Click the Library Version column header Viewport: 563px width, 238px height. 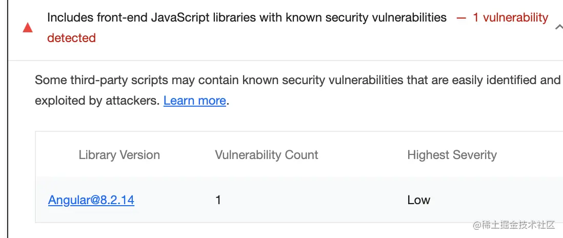[119, 155]
